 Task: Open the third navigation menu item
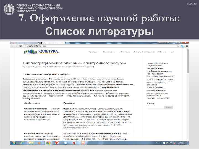(125, 52)
